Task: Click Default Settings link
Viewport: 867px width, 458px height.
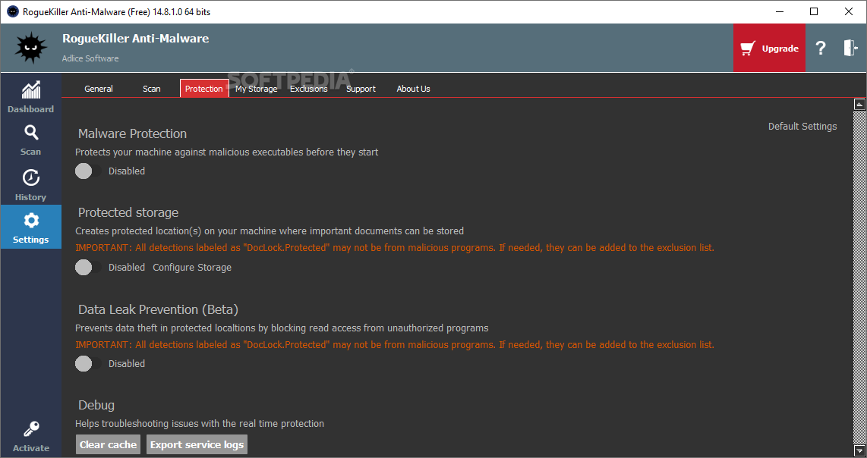Action: (802, 127)
